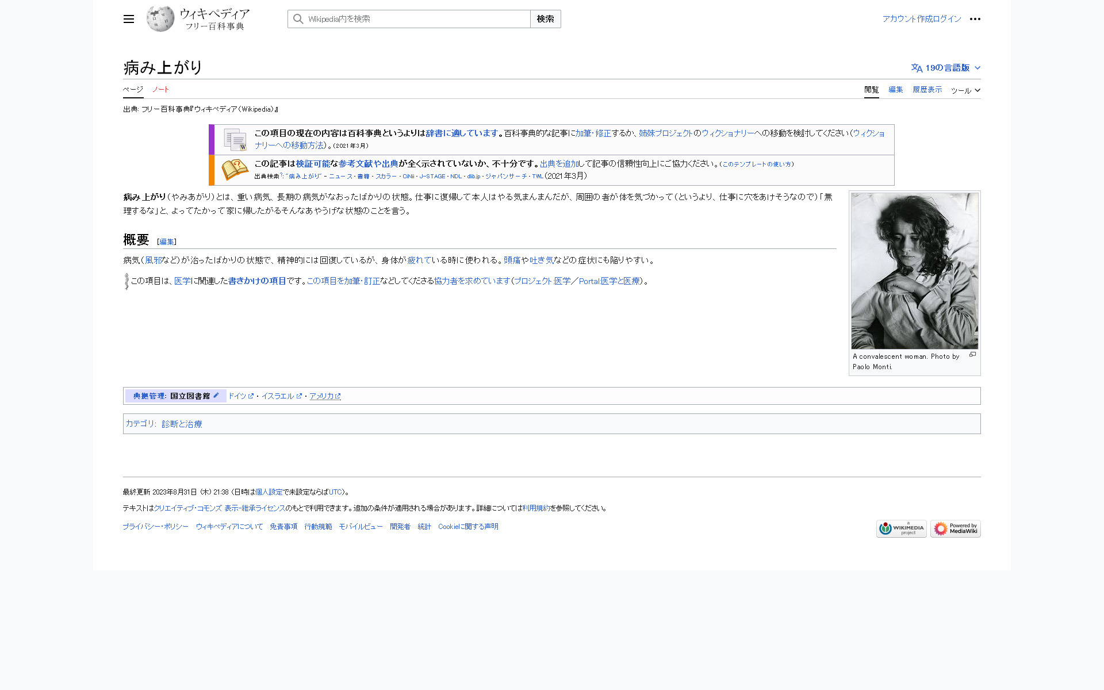Click the 風邪 link
This screenshot has height=690, width=1104.
[x=153, y=260]
